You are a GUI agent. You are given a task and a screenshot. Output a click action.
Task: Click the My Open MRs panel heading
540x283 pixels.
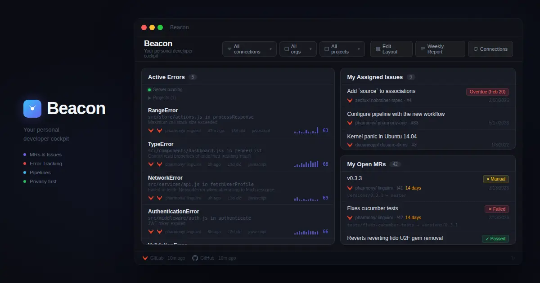(x=366, y=164)
